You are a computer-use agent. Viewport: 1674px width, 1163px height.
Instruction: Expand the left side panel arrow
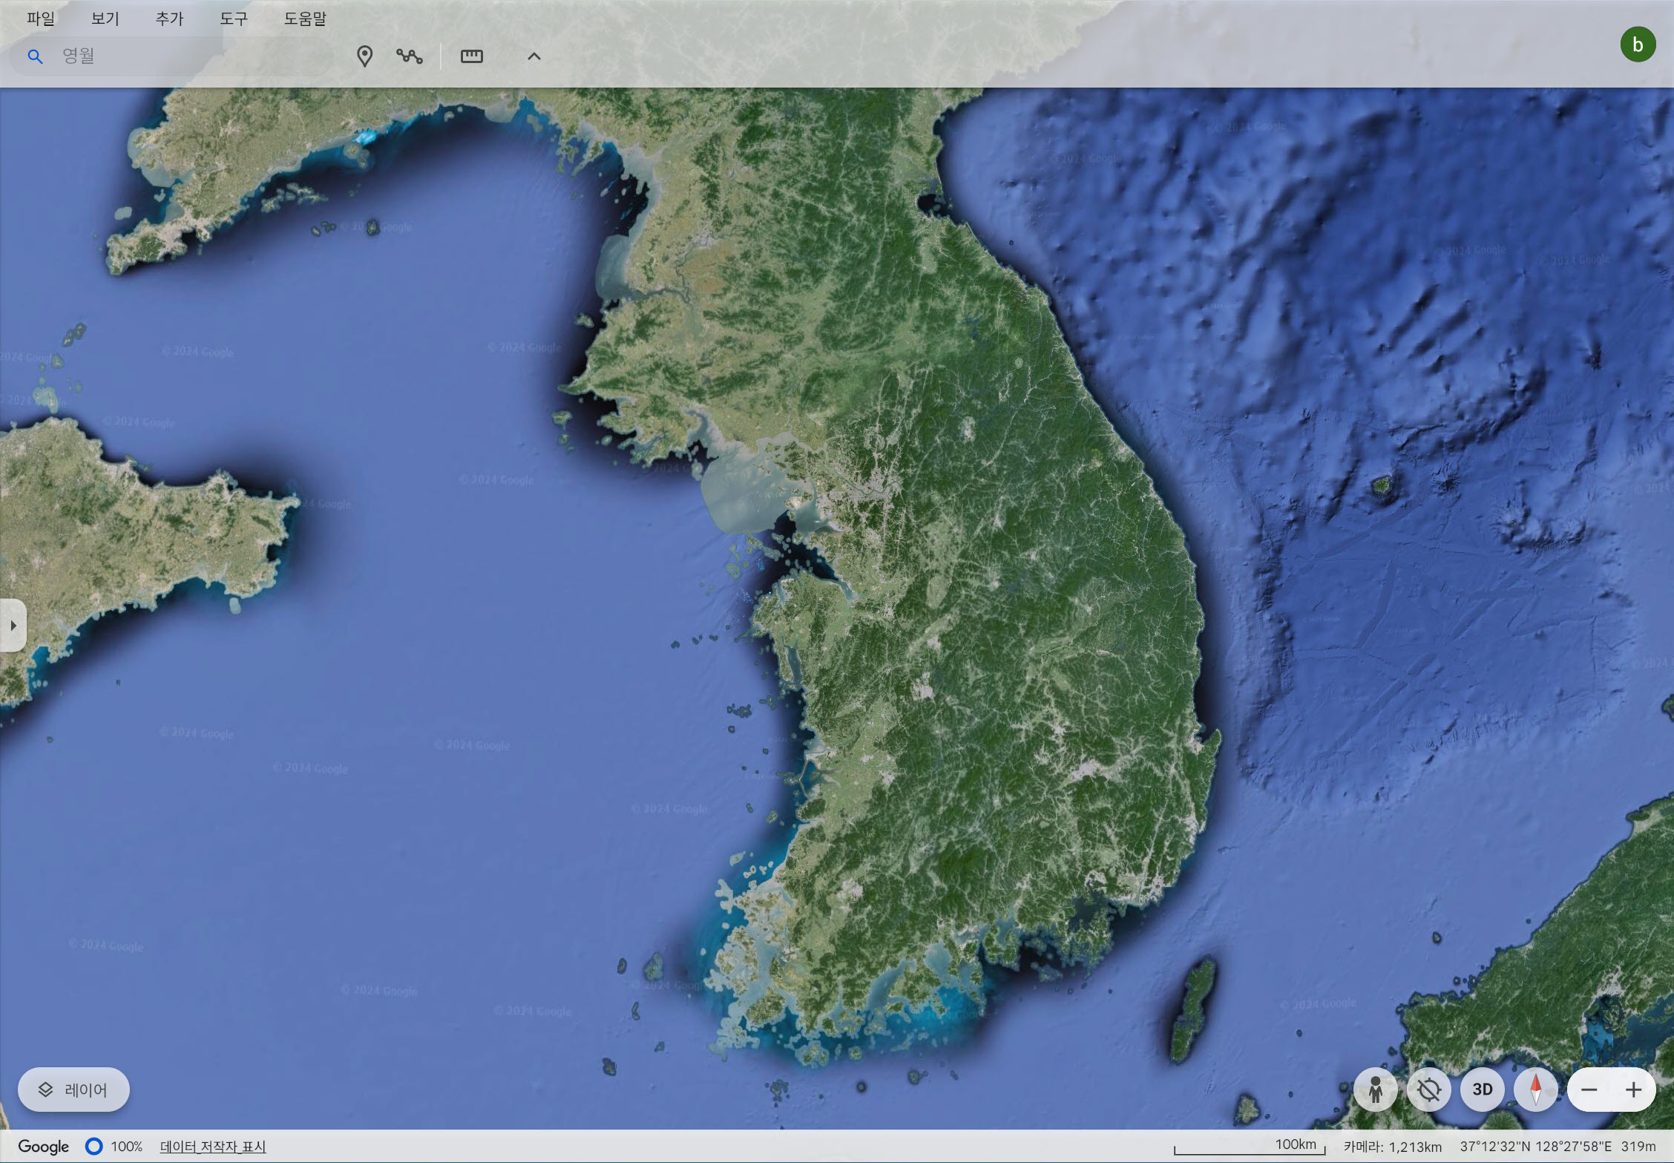pyautogui.click(x=13, y=626)
